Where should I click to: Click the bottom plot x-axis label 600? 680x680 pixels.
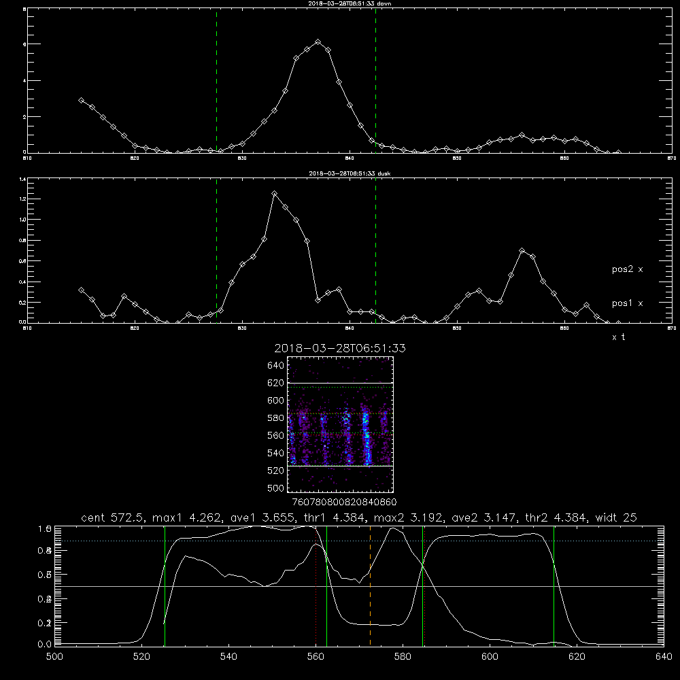coord(490,657)
